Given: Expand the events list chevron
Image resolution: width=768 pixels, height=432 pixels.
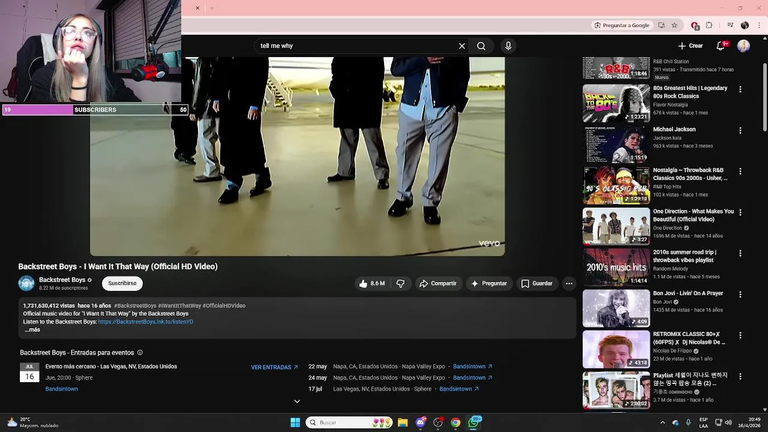Looking at the screenshot, I should coord(297,401).
